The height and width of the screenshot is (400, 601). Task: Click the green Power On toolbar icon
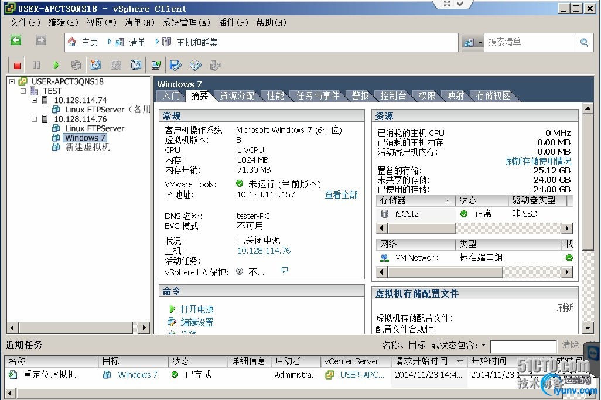pos(56,65)
